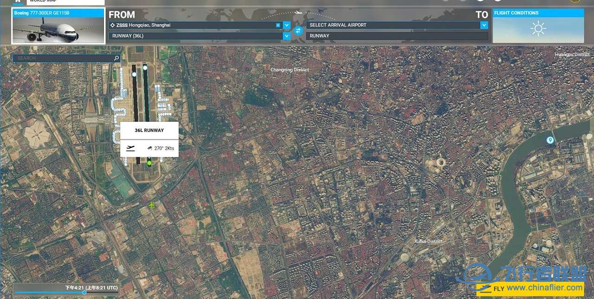Select the white marker atop the right runway

coord(145,68)
